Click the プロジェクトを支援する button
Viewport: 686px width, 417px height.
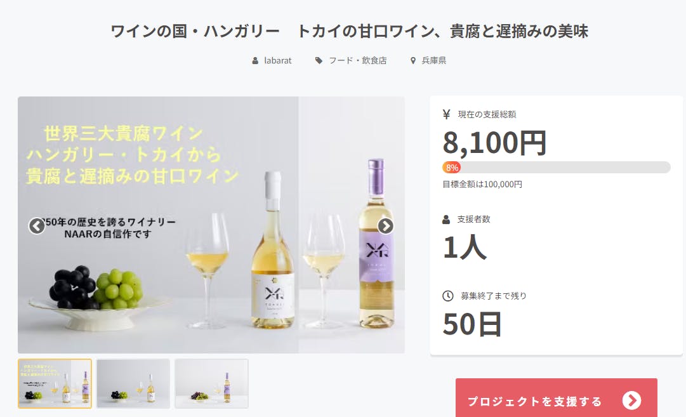[x=556, y=398]
